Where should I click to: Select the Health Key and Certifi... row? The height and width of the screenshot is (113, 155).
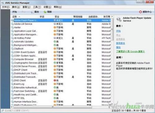click(61, 94)
